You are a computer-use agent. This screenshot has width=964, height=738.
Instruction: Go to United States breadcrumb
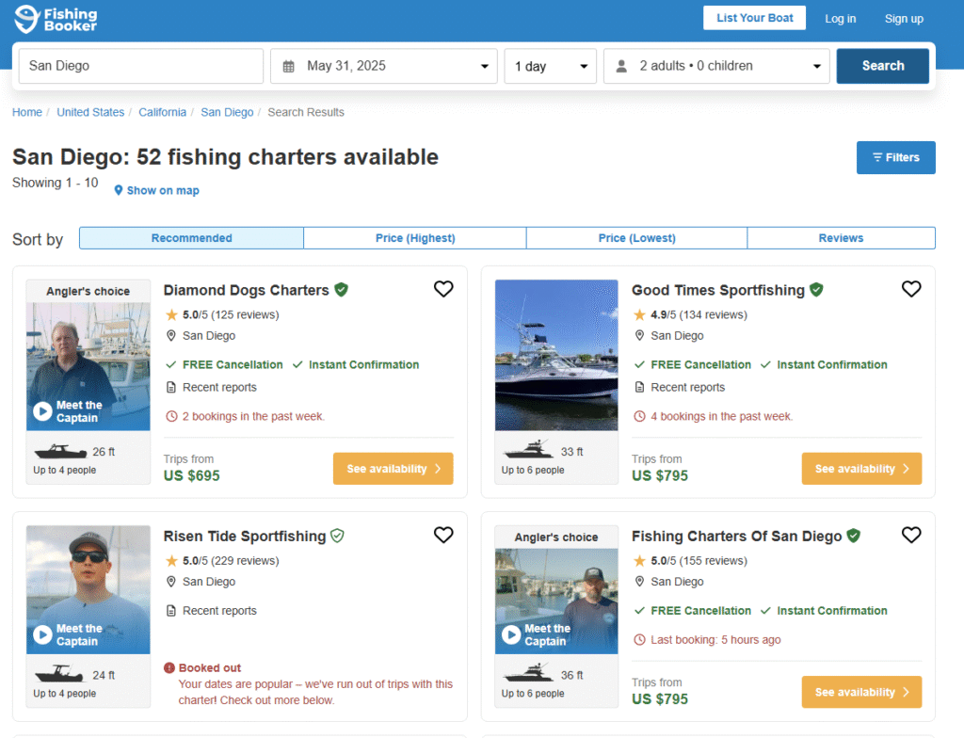(x=90, y=112)
